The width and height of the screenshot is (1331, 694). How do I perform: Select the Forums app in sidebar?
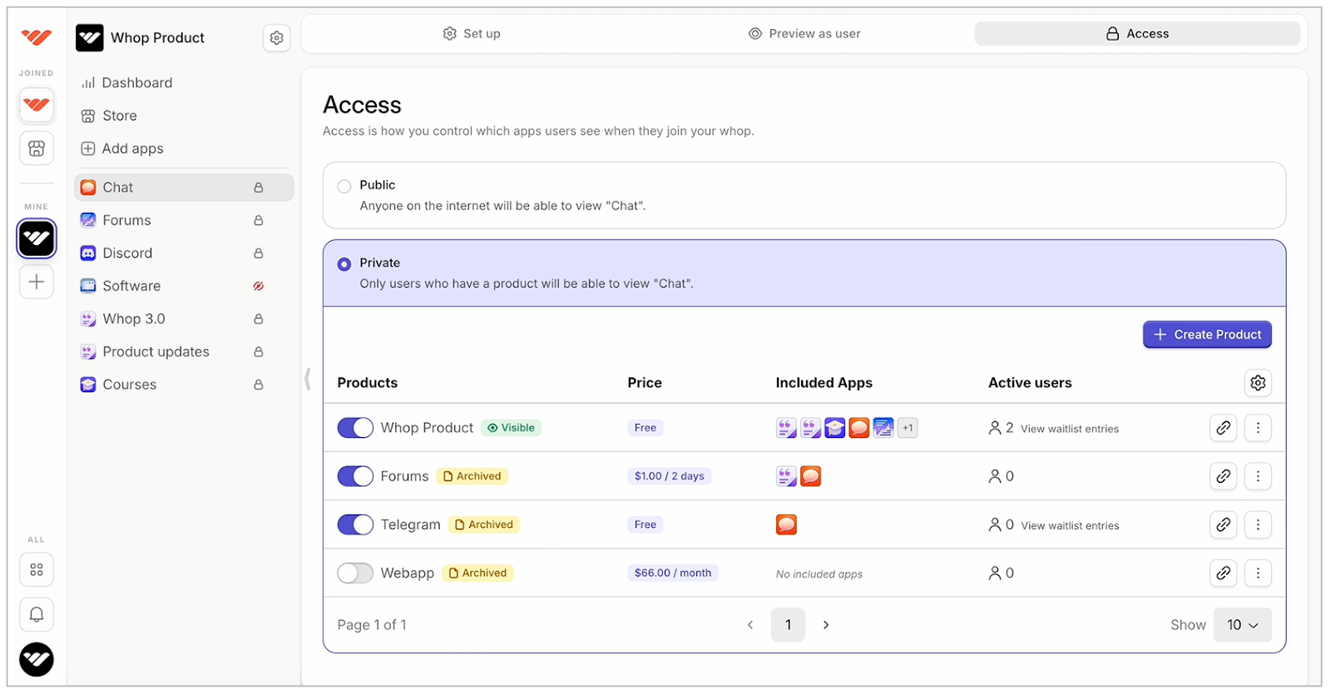click(x=184, y=220)
